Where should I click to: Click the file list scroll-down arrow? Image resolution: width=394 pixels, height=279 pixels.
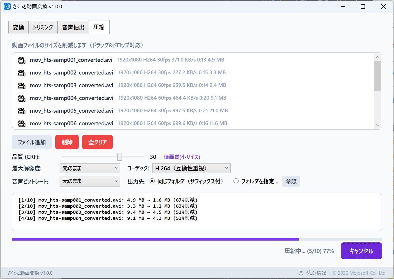coord(378,125)
